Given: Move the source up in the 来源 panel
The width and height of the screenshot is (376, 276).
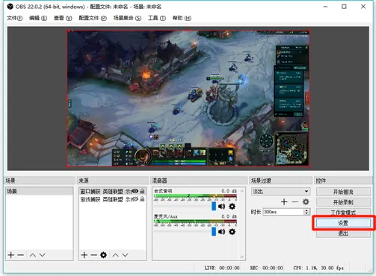Looking at the screenshot, I should [x=115, y=255].
